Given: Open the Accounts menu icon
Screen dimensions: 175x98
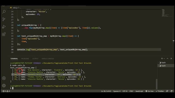Looking at the screenshot, I should [x=4, y=78].
